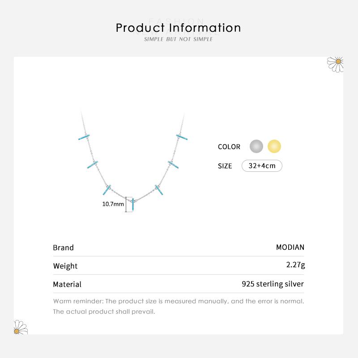Click the Weight row label
The image size is (358, 358).
click(65, 266)
